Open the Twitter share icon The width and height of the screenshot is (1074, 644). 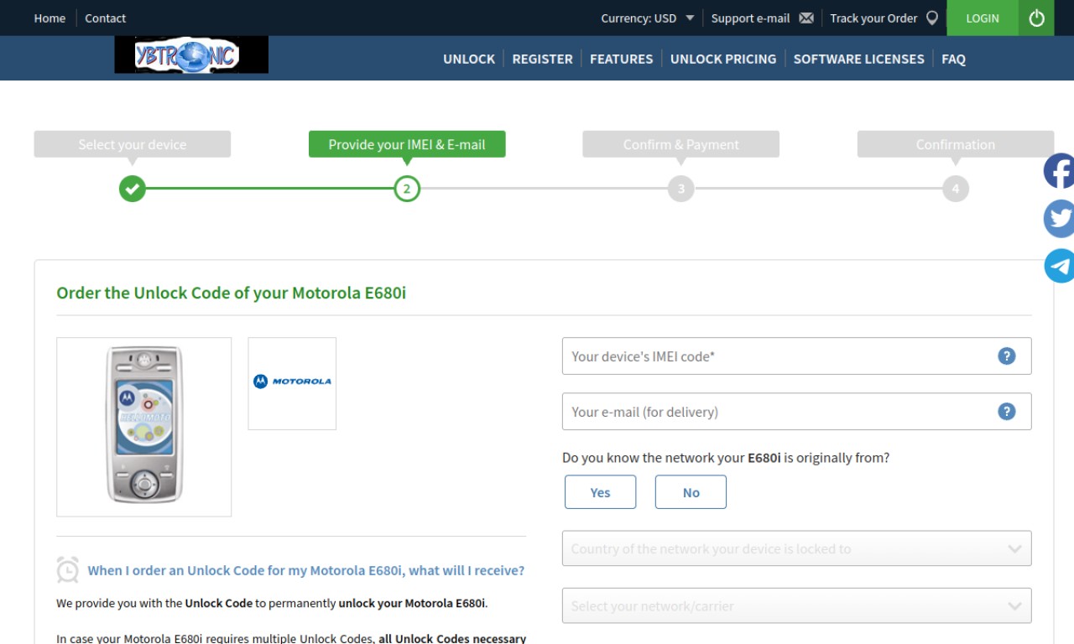1059,219
